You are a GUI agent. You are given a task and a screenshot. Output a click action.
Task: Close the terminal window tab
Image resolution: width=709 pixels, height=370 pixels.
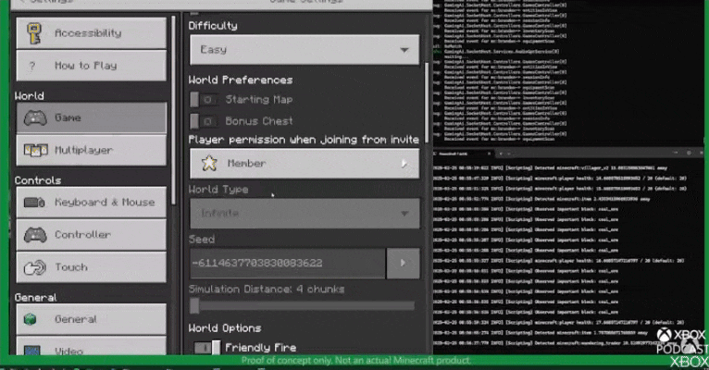[x=490, y=154]
